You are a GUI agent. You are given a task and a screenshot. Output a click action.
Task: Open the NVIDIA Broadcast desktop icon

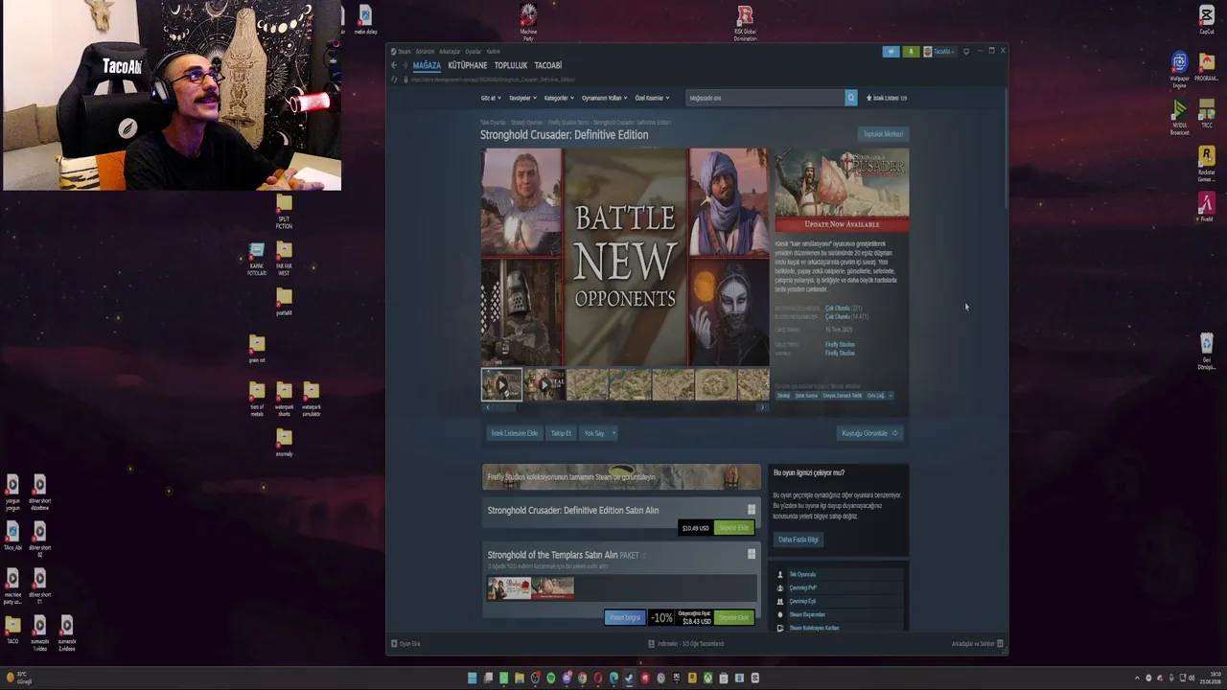[1179, 117]
